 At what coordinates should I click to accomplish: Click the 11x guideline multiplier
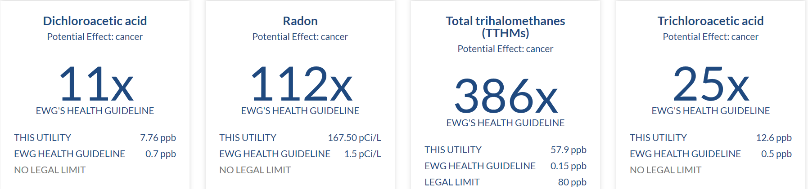pyautogui.click(x=96, y=84)
